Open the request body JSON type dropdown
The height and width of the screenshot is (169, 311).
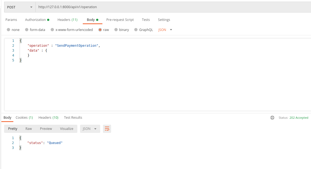pos(165,30)
